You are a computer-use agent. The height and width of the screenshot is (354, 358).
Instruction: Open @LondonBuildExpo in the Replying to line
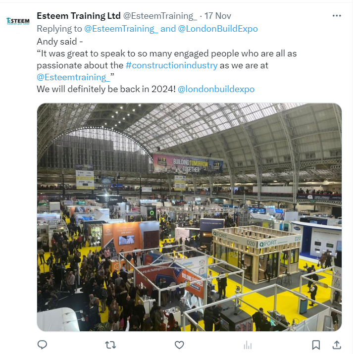(218, 29)
